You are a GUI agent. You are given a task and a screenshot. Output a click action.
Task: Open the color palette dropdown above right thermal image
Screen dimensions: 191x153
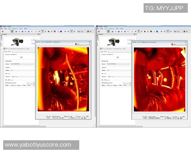tap(178, 44)
